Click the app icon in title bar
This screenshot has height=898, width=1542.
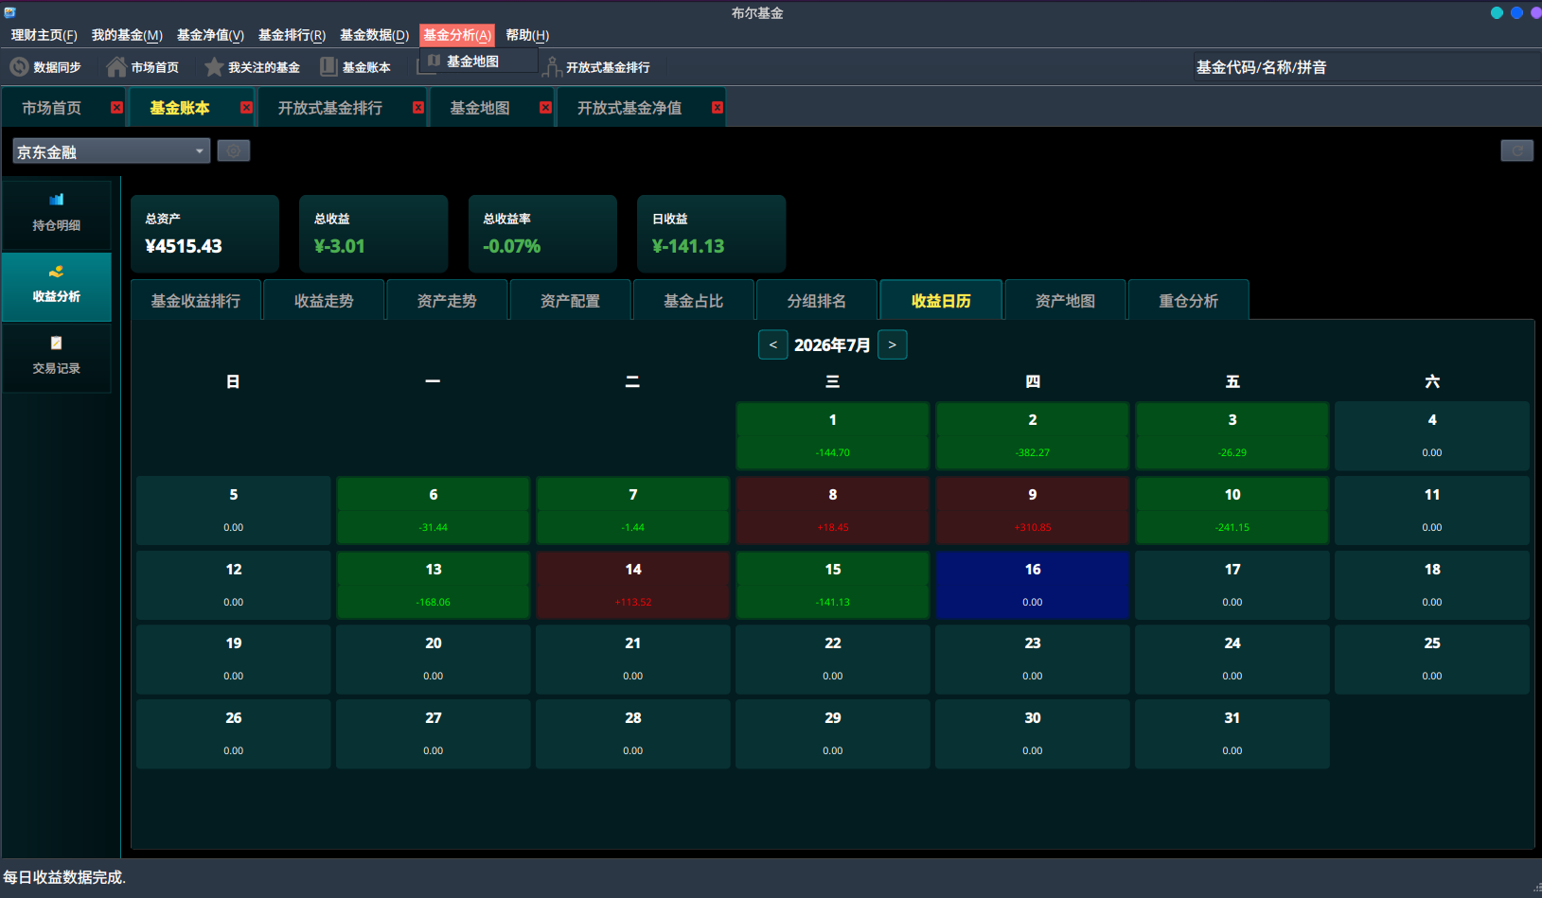click(x=9, y=12)
